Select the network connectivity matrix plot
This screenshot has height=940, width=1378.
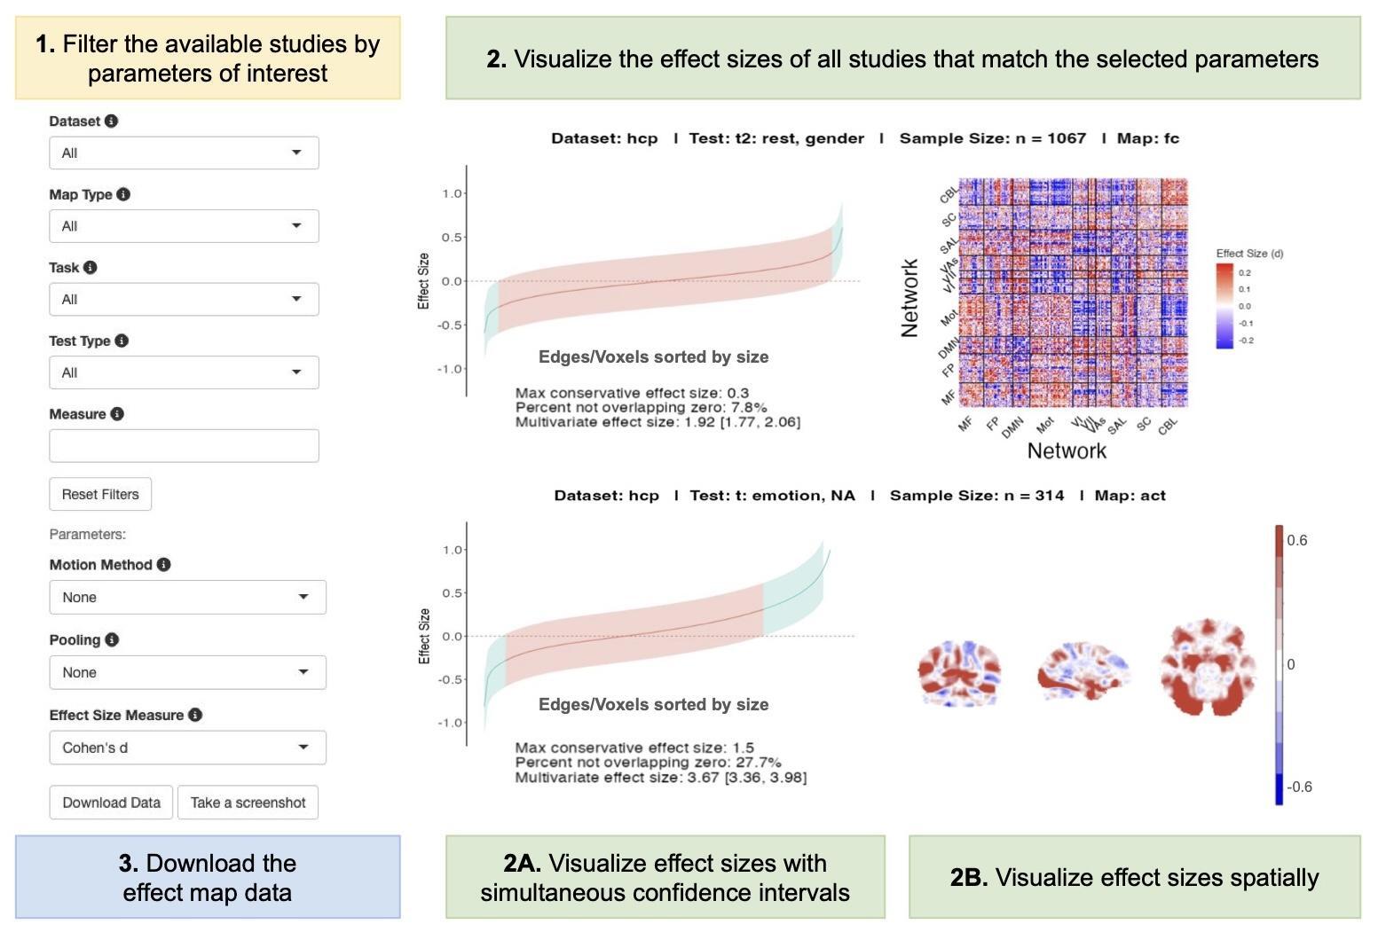tap(1074, 293)
